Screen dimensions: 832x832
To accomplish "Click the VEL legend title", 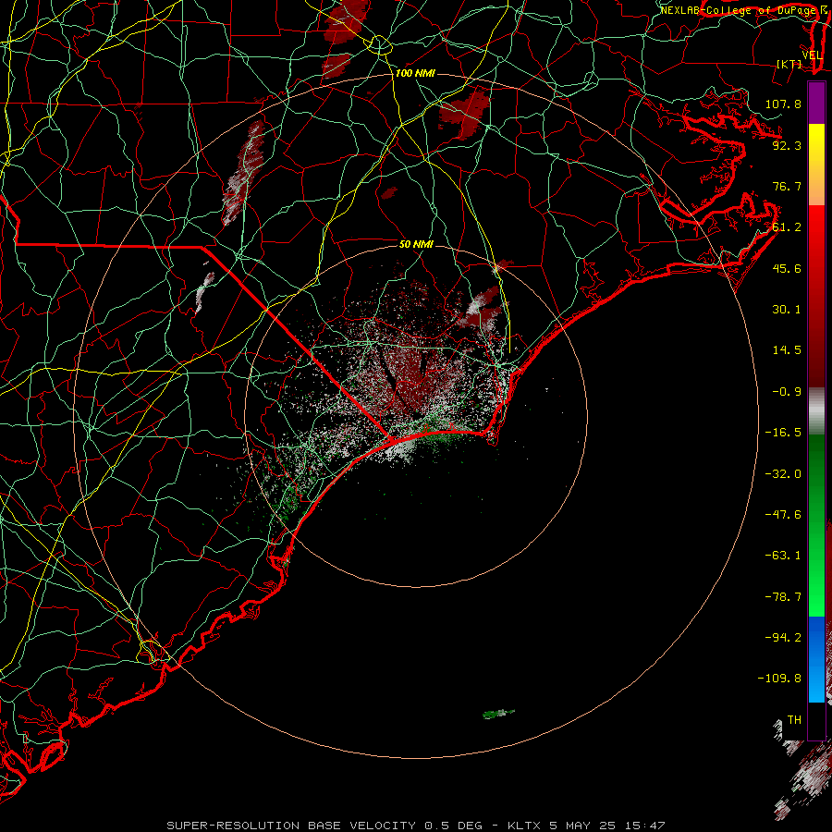I will [x=812, y=55].
